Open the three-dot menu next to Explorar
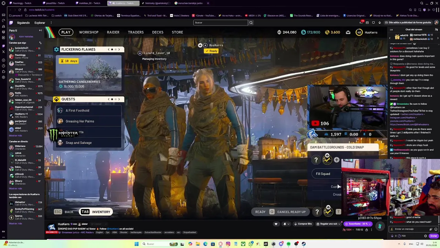The height and width of the screenshot is (248, 440). point(51,23)
